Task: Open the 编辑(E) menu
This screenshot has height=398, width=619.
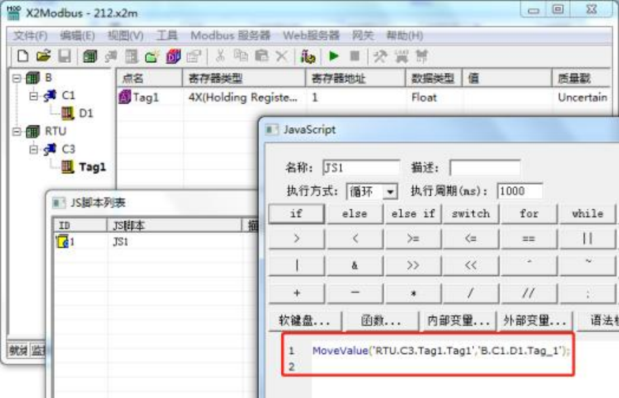Action: (77, 36)
